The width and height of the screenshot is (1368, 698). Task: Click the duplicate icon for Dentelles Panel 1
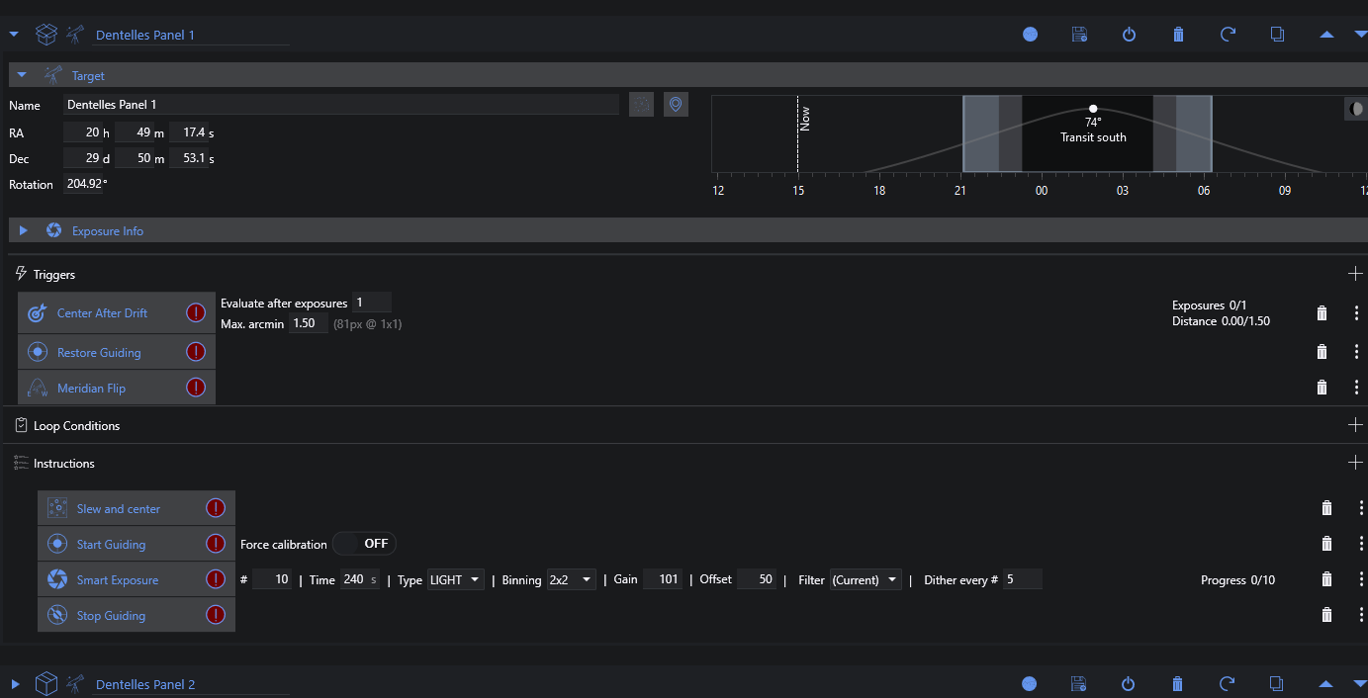[x=1277, y=35]
